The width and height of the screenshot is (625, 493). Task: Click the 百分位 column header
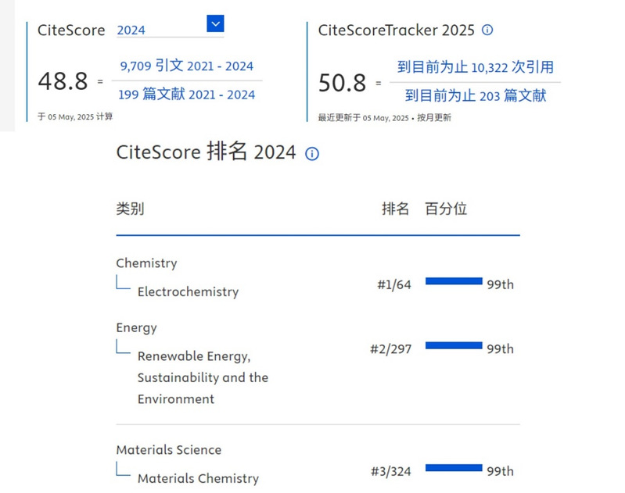[446, 209]
